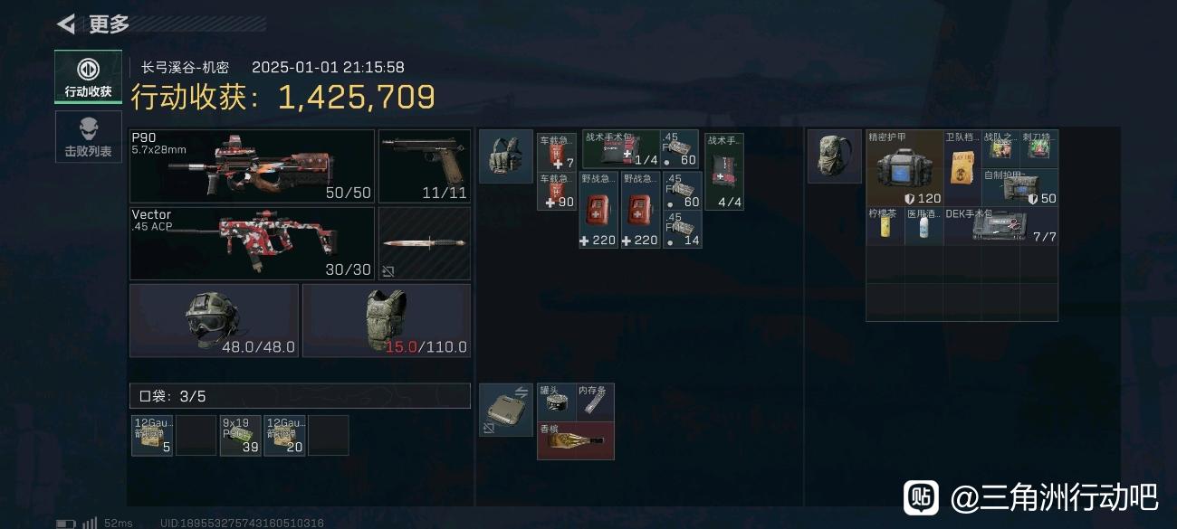The image size is (1177, 529).
Task: Click the body armor showing 15.0/110.0
Action: [387, 320]
